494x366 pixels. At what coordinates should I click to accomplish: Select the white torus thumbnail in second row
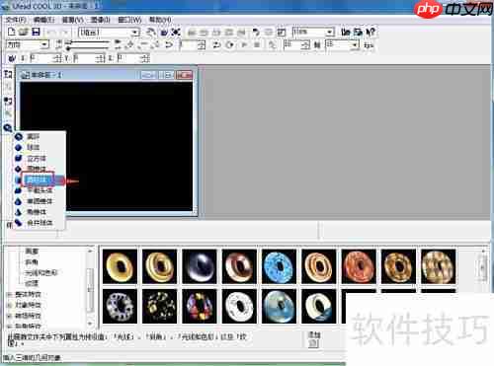coord(239,307)
